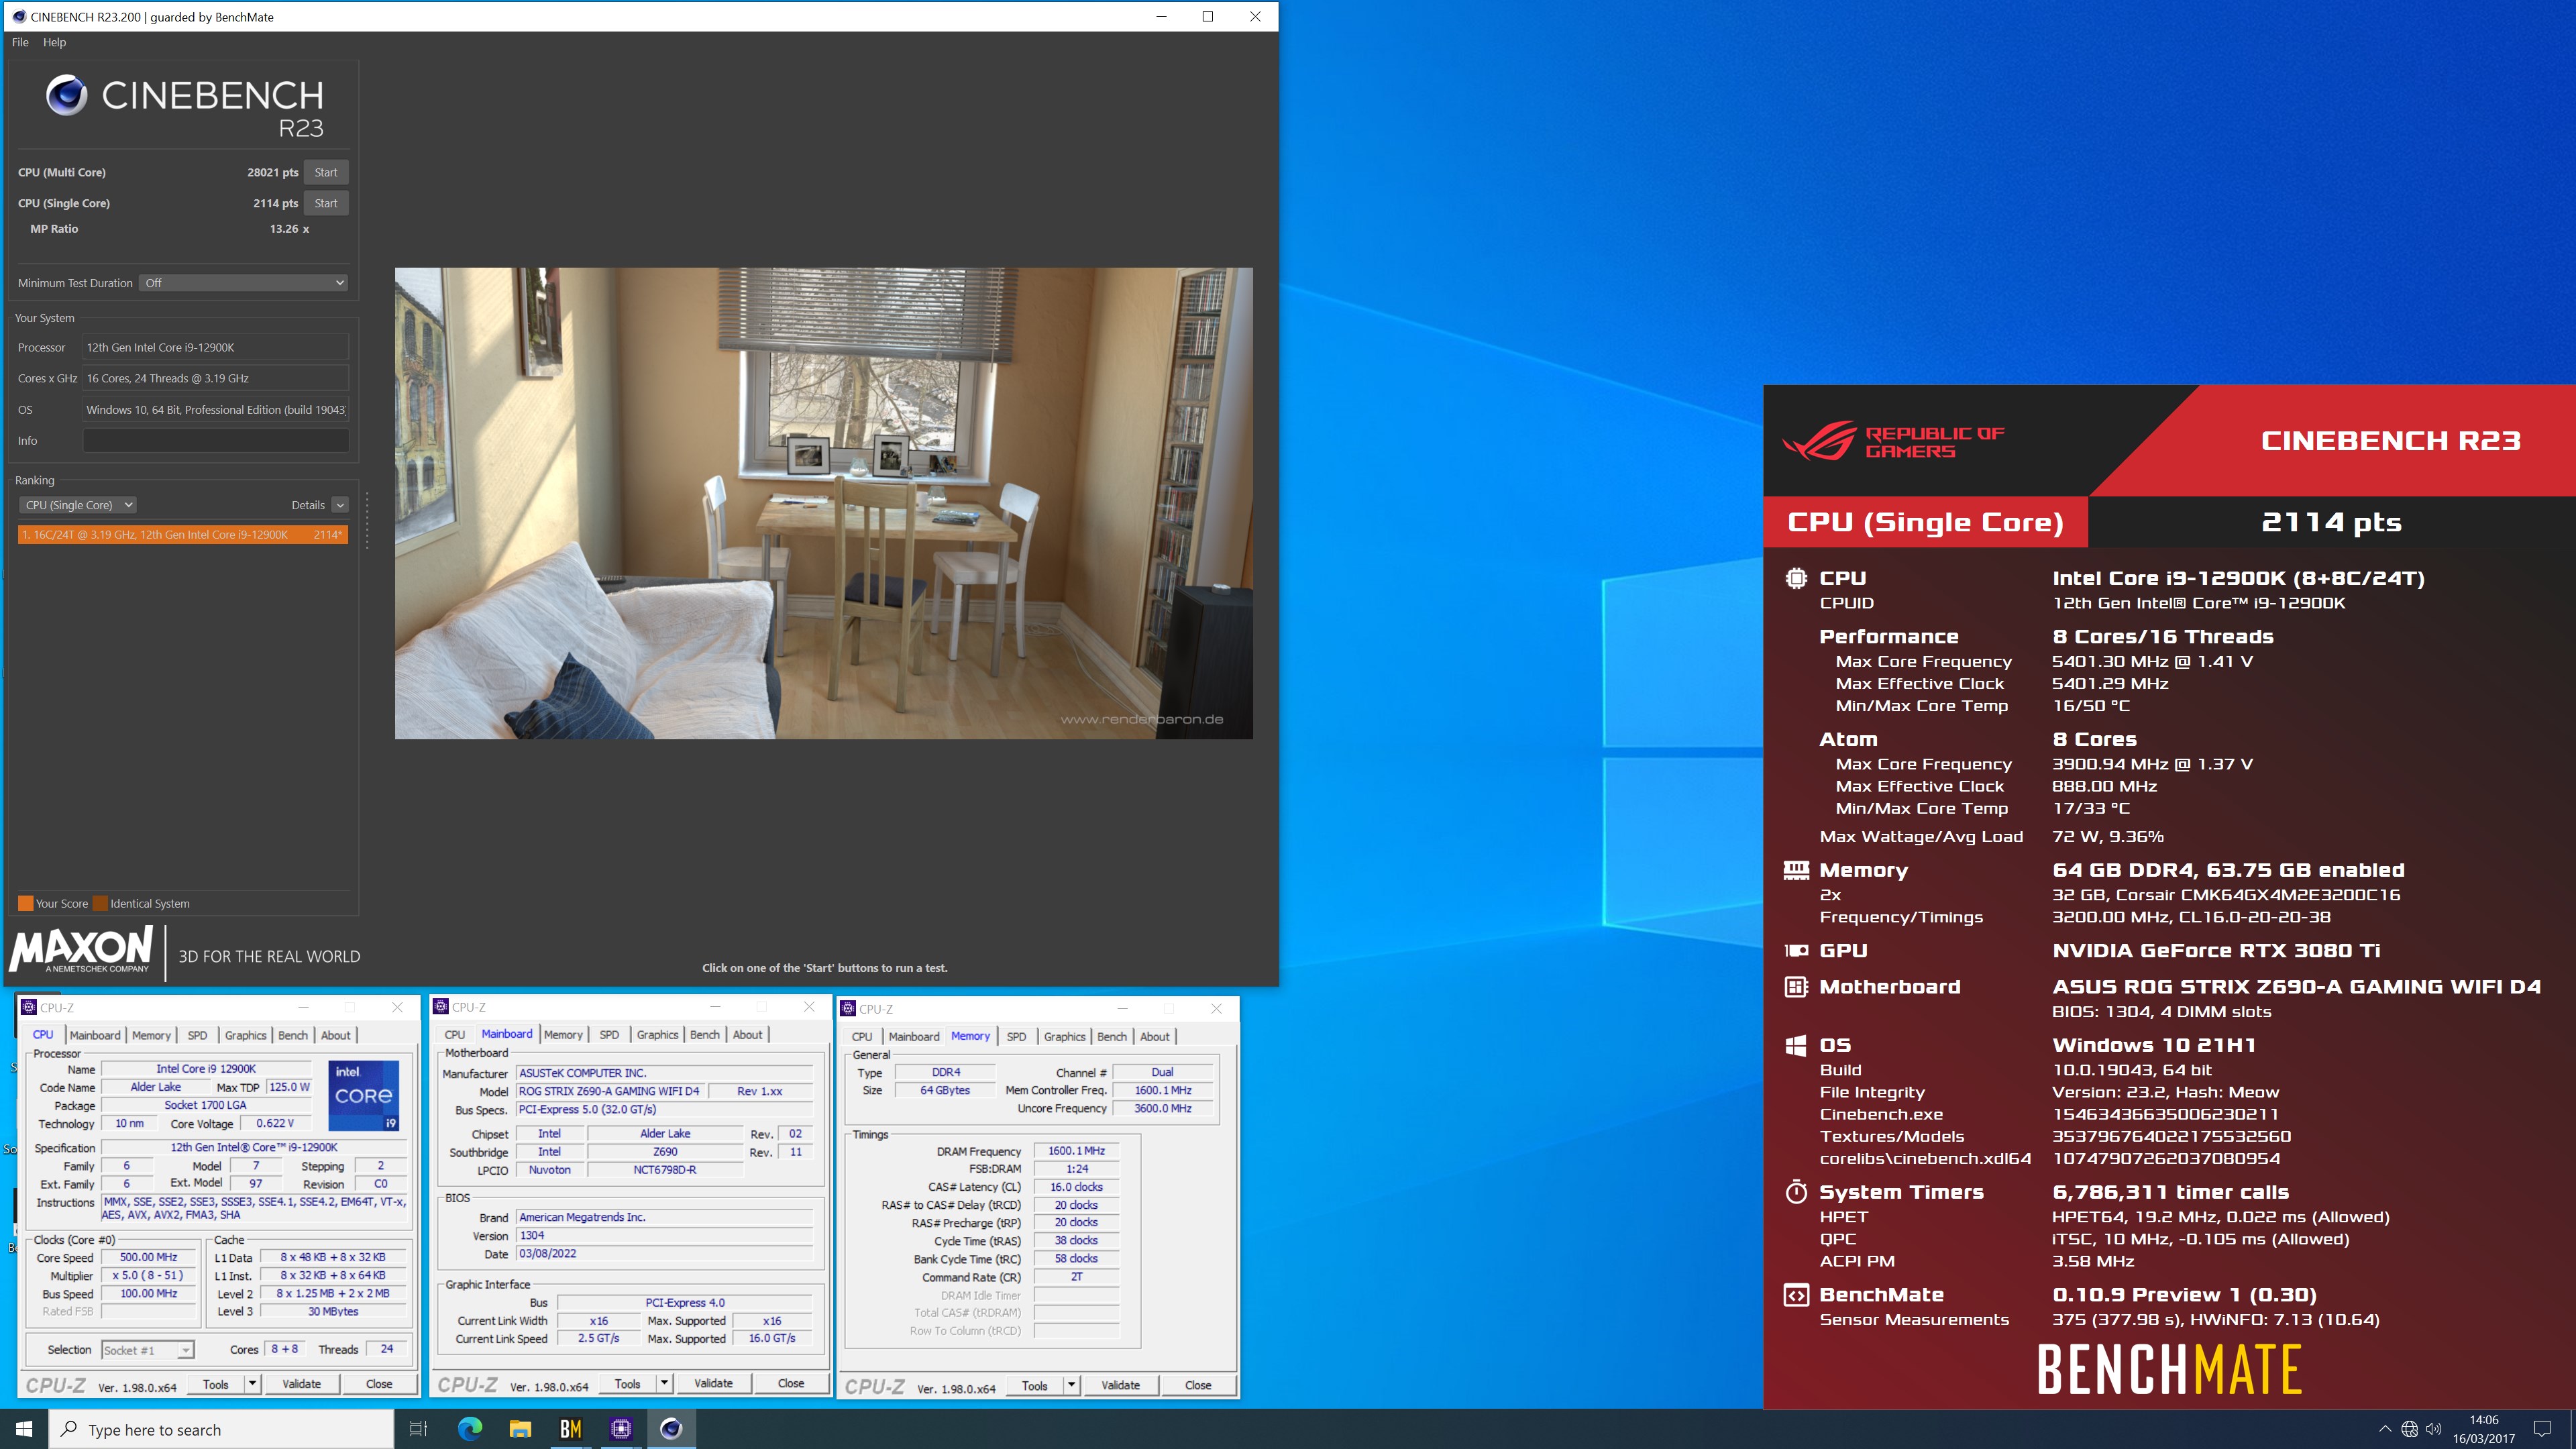Viewport: 2576px width, 1449px height.
Task: Open File Explorer from the taskbar
Action: tap(520, 1429)
